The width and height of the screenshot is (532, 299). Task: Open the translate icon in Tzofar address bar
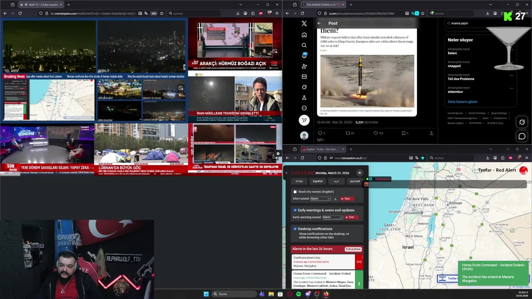[x=416, y=158]
